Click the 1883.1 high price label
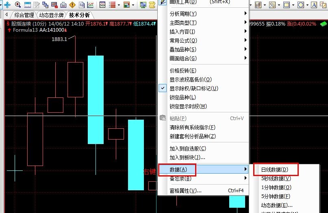Viewport: 328px width, 213px height. pos(59,39)
